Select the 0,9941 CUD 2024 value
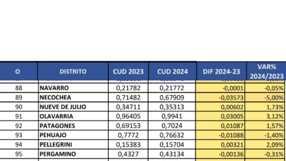Viewport: 286px width, 161px height. [172, 117]
